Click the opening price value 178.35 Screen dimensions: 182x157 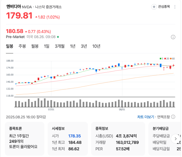pyautogui.click(x=74, y=136)
